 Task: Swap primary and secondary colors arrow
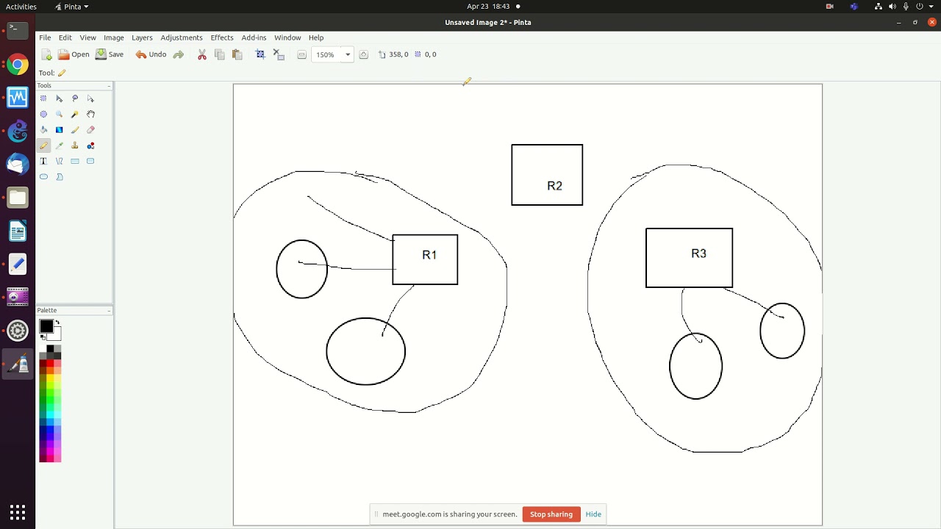pos(57,322)
